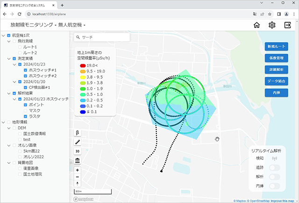This screenshot has width=299, height=203.
Task: Go to home via house icon
Action: [256, 25]
